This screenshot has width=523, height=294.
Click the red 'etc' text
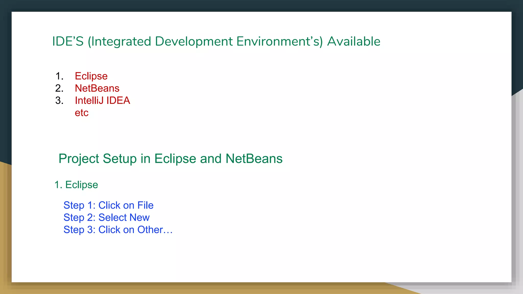click(x=81, y=113)
